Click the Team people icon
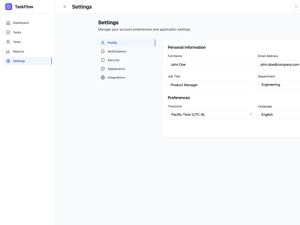This screenshot has width=300, height=225. pyautogui.click(x=8, y=42)
